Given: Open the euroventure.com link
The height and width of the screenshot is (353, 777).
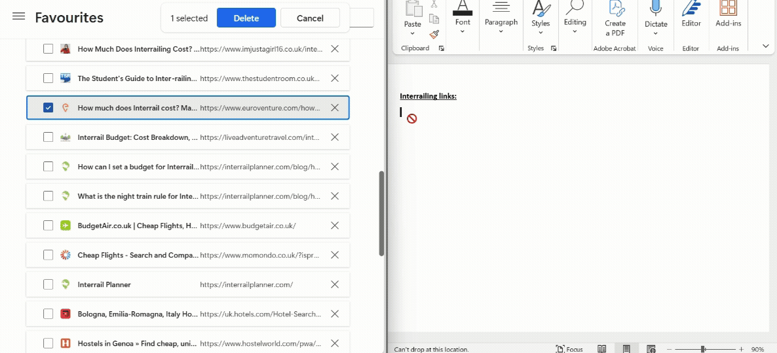Looking at the screenshot, I should click(x=260, y=108).
